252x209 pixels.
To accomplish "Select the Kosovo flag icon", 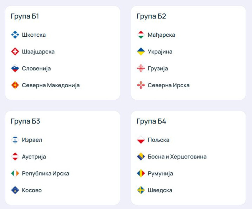I will tap(15, 190).
